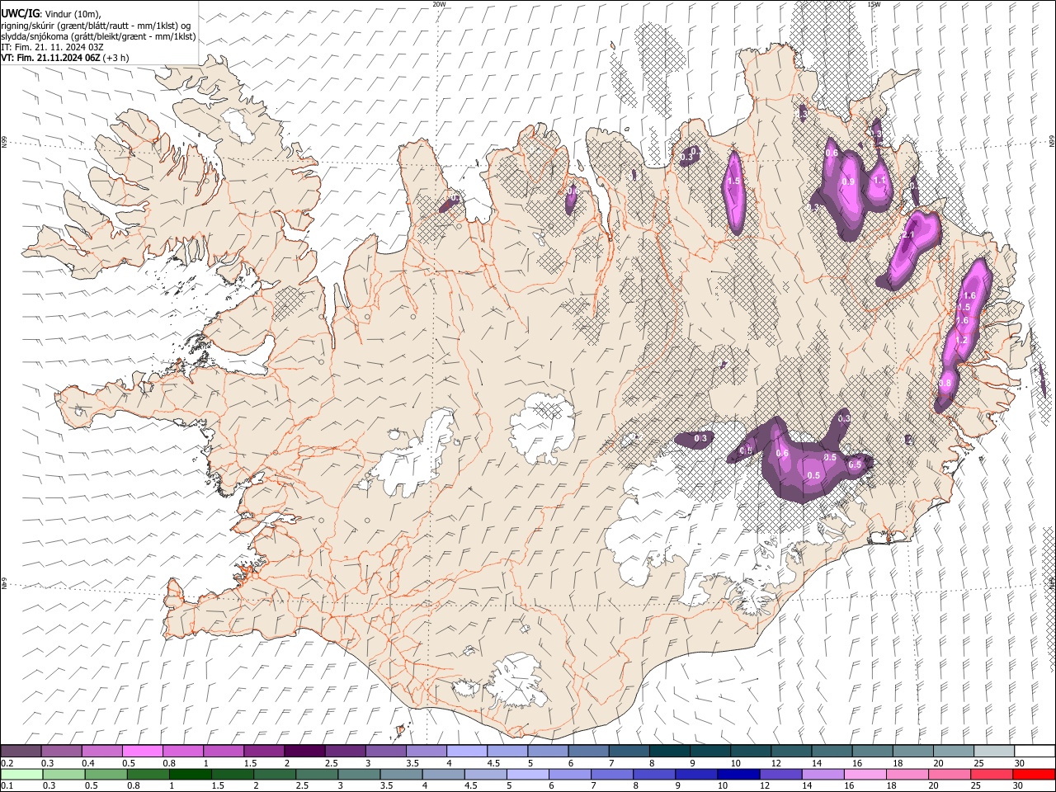Click the light purple swatch between 14 and 16 in bottom legend row
Image resolution: width=1056 pixels, height=792 pixels.
coord(823,774)
